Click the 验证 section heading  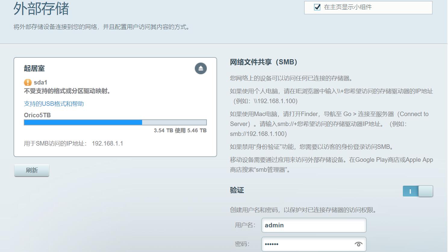(237, 190)
